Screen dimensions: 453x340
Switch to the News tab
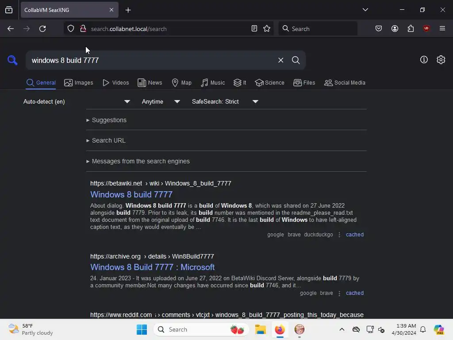pyautogui.click(x=150, y=83)
